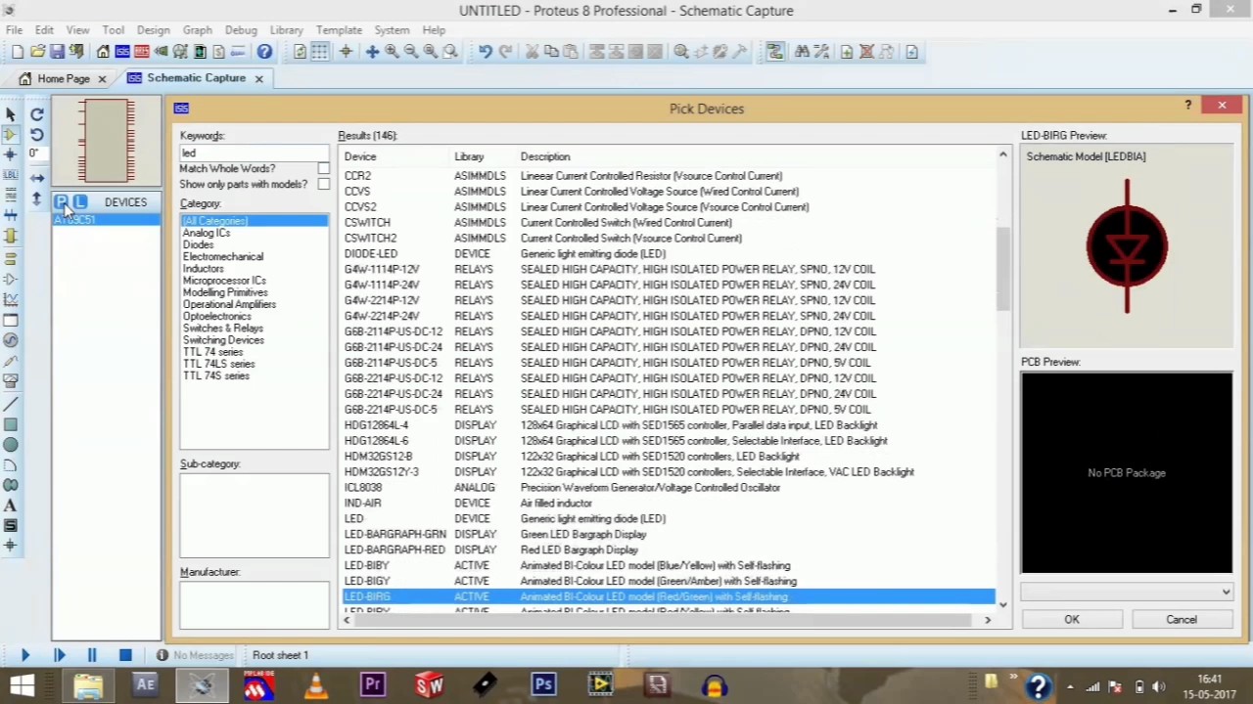1253x704 pixels.
Task: Click the Zoom In magnifier icon
Action: point(392,52)
